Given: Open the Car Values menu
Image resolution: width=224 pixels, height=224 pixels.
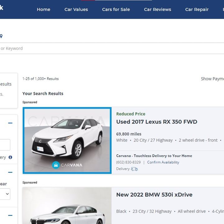Looking at the screenshot, I should coord(76,9).
